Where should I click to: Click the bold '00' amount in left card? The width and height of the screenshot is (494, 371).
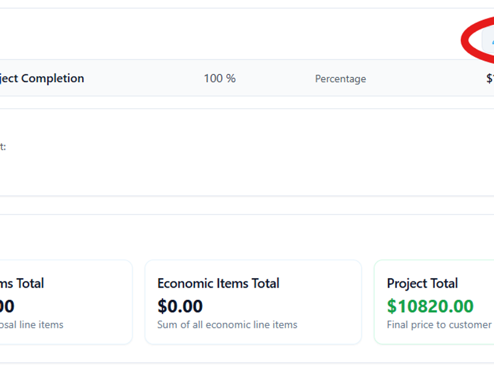click(x=7, y=306)
